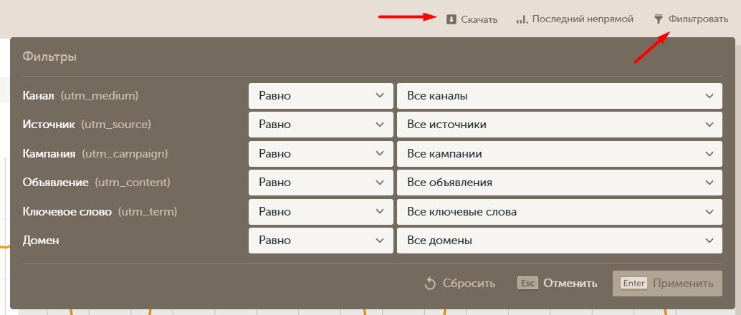Click the Источник (utm_source) filter label
This screenshot has height=315, width=741.
coord(87,125)
